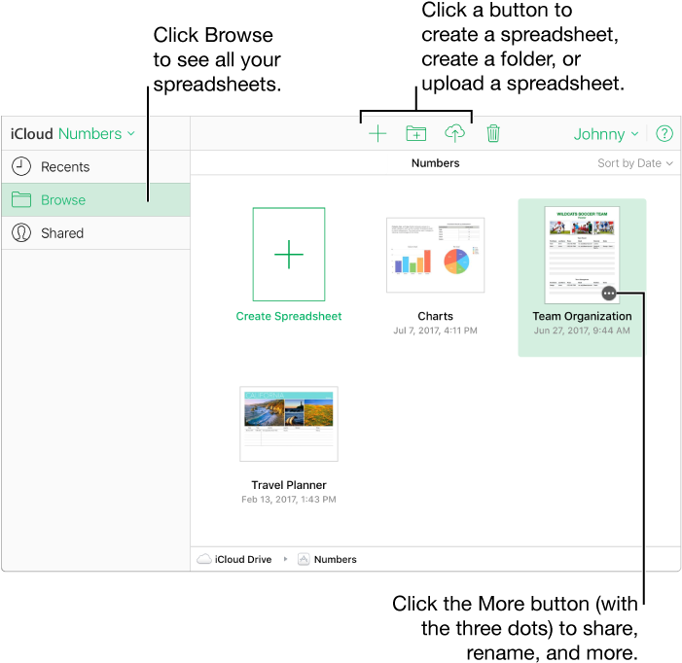Screen dimensions: 682x663
Task: Click the date Feb 13, 2017, 1:43 PM
Action: pos(289,500)
